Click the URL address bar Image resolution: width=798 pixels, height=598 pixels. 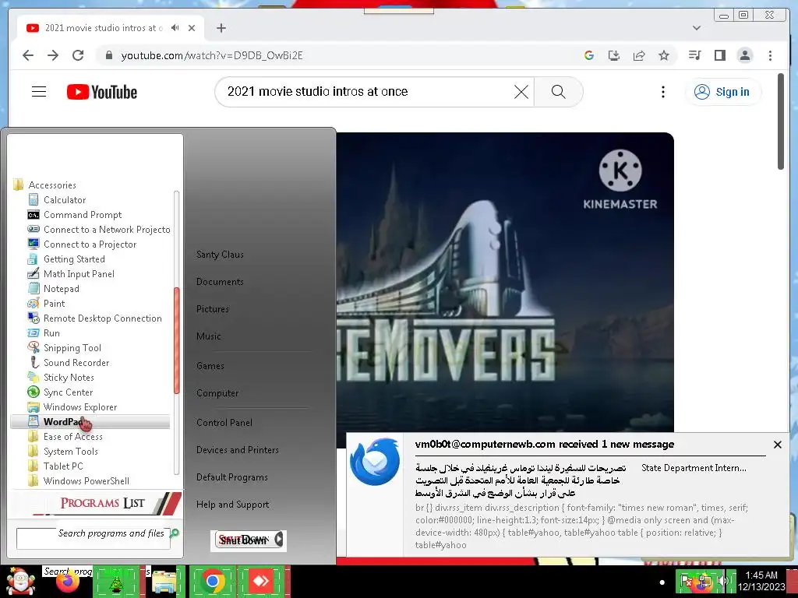pos(336,55)
